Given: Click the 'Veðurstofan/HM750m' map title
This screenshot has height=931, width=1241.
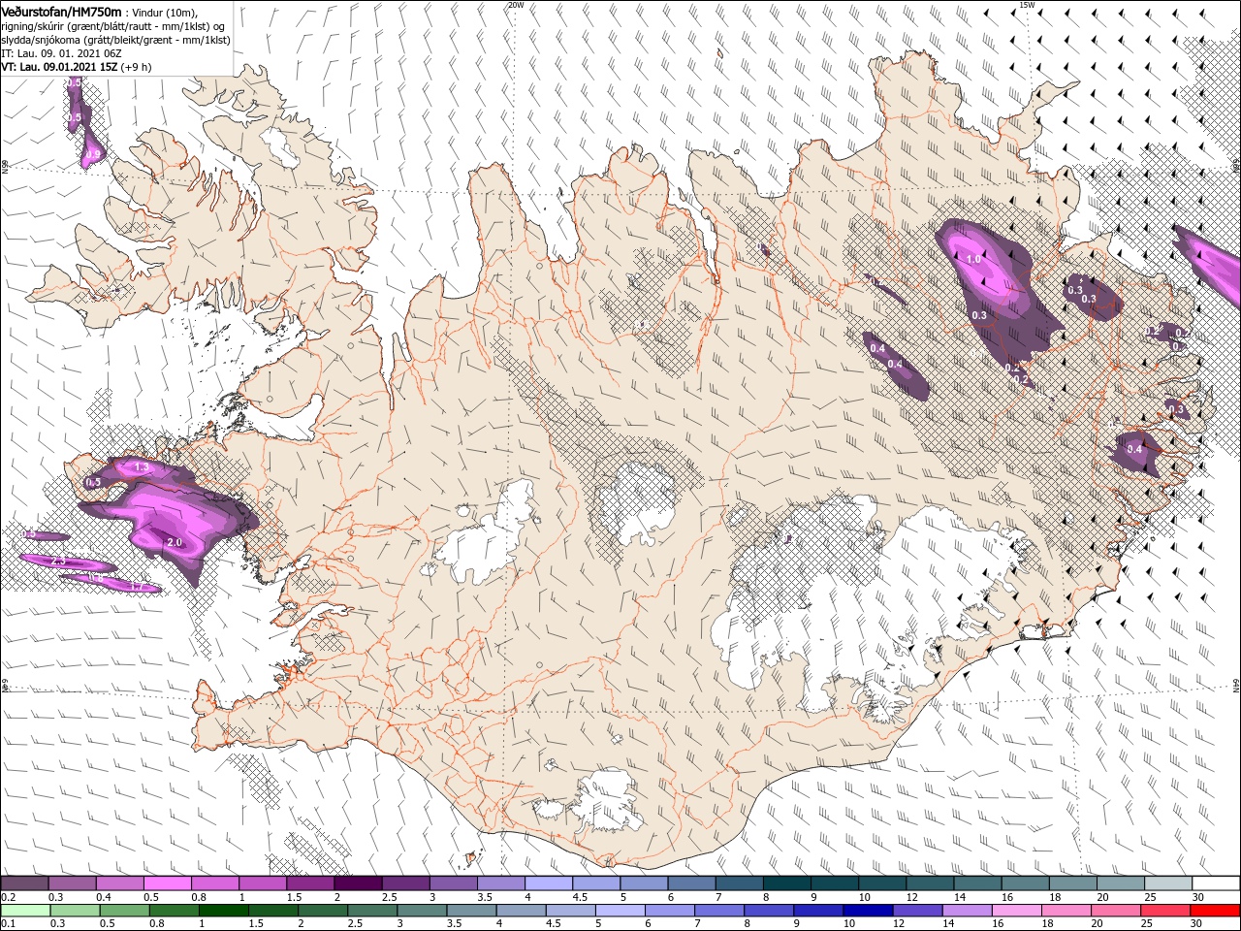Looking at the screenshot, I should (62, 11).
